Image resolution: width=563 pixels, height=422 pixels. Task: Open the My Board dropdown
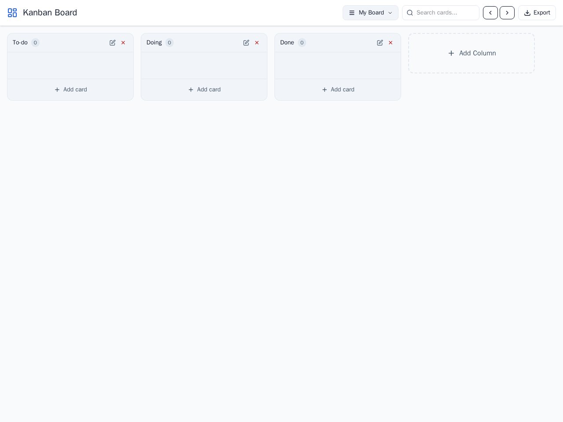point(370,13)
